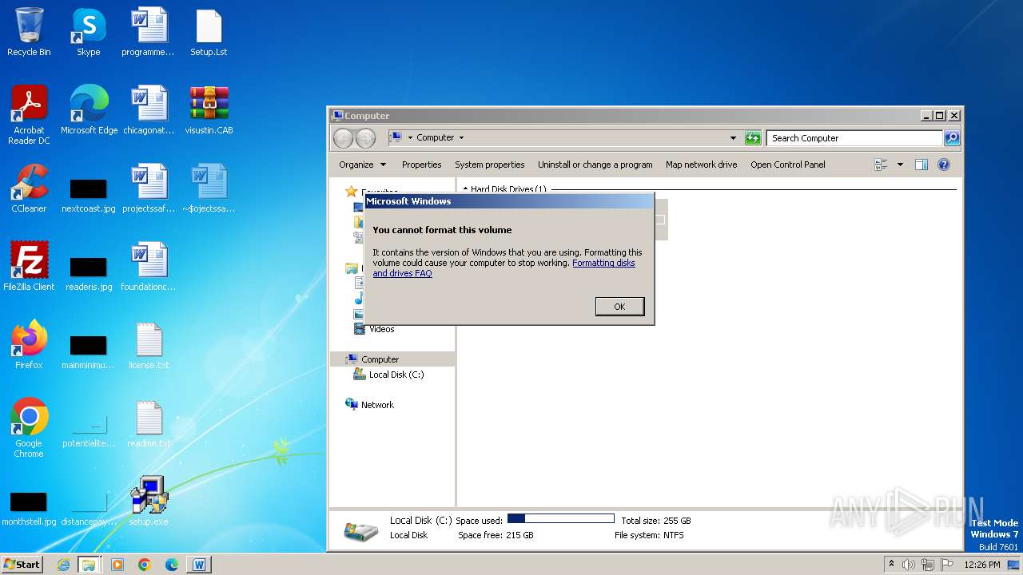
Task: Click Properties in the Explorer toolbar
Action: 421,165
